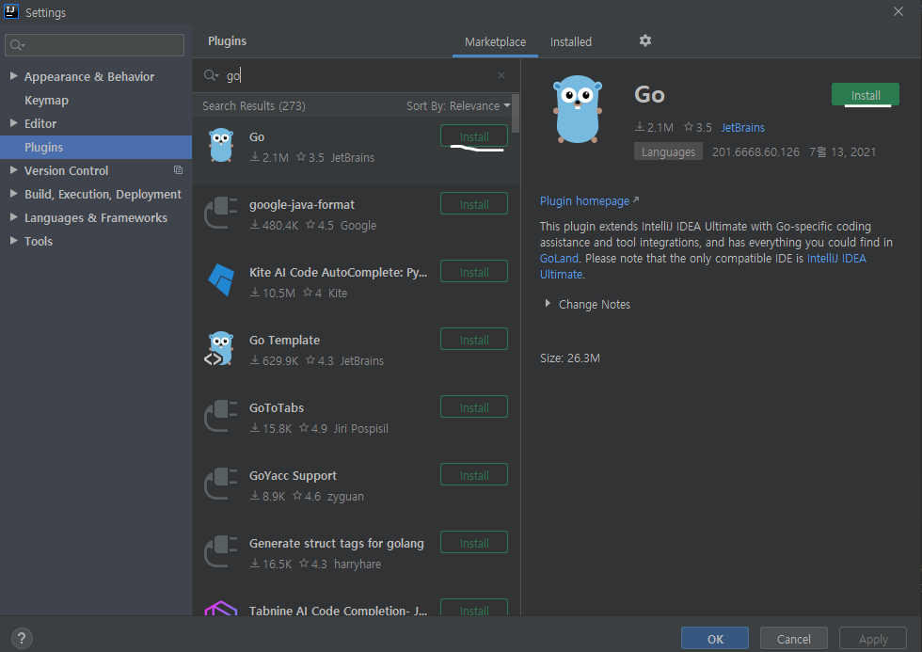Click the IntelliJ IDEA window logo
The height and width of the screenshot is (652, 922).
(x=10, y=11)
